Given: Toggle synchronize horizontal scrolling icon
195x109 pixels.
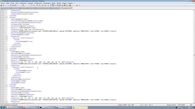Looking at the screenshot, I should 45,5.
